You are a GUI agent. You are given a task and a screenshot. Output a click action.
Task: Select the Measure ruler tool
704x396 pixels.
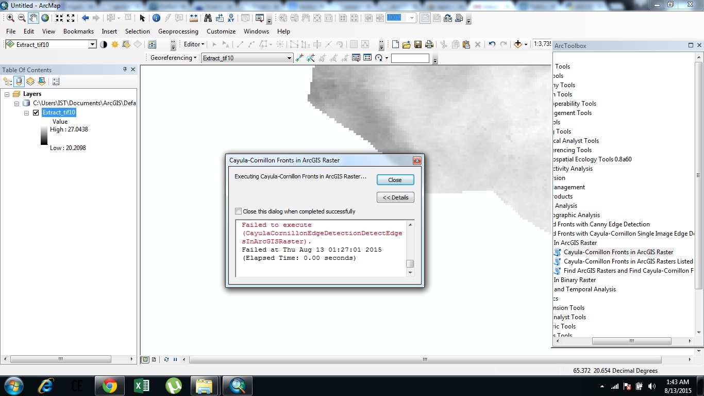(x=194, y=18)
